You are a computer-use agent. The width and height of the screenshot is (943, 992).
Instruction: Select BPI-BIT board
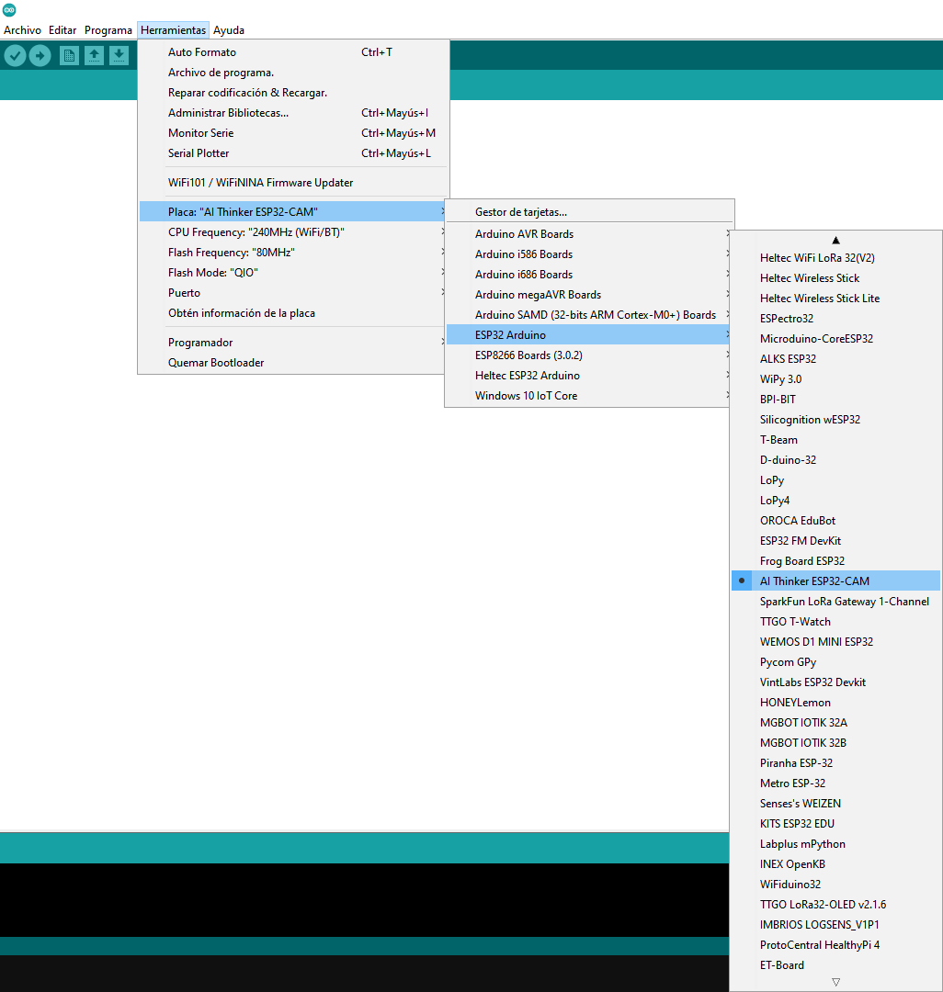point(835,400)
